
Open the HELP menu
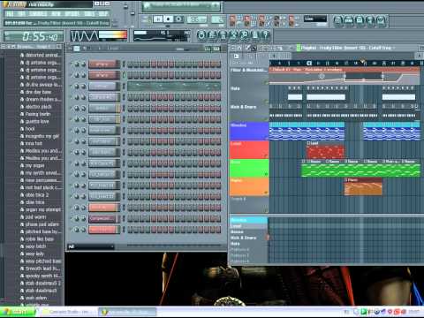coord(103,14)
